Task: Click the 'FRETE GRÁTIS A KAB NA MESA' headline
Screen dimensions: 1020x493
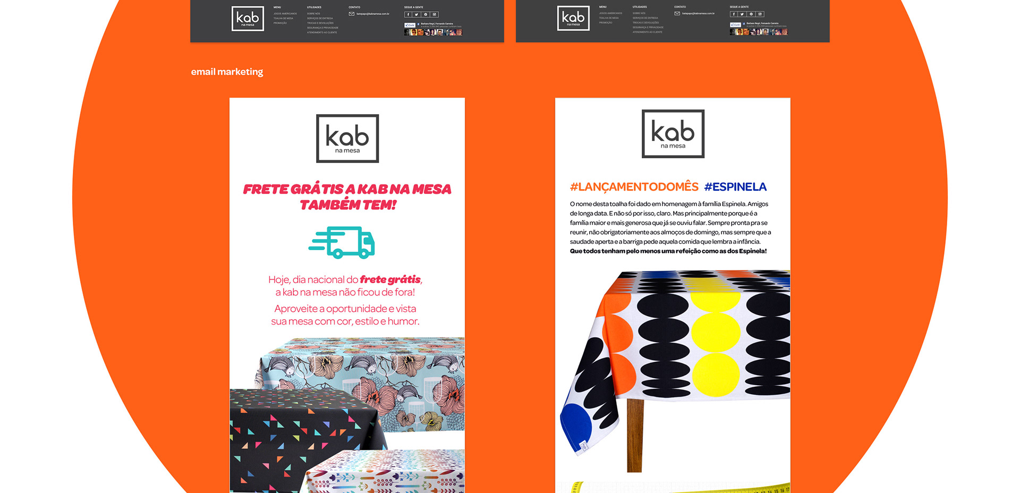Action: click(x=347, y=189)
